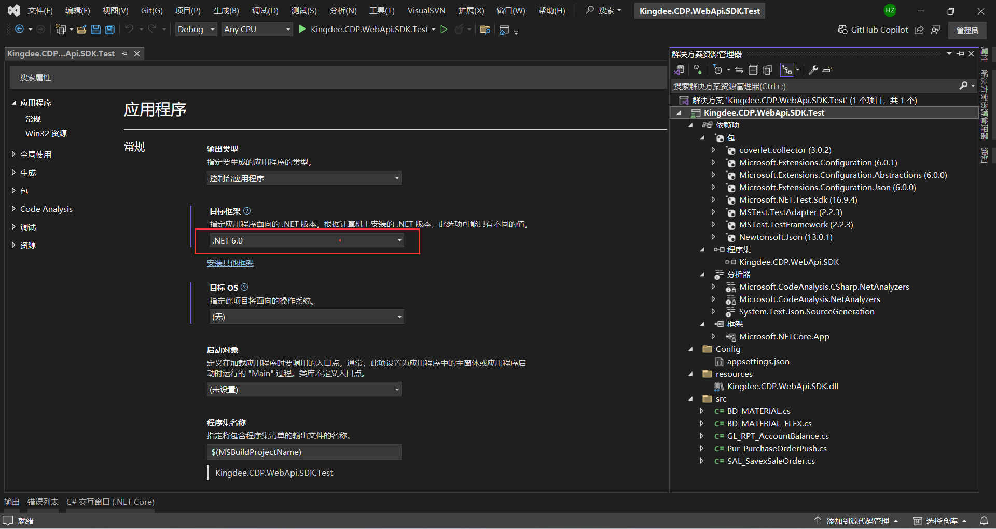
Task: Open the 扩展(X) menu
Action: tap(471, 10)
